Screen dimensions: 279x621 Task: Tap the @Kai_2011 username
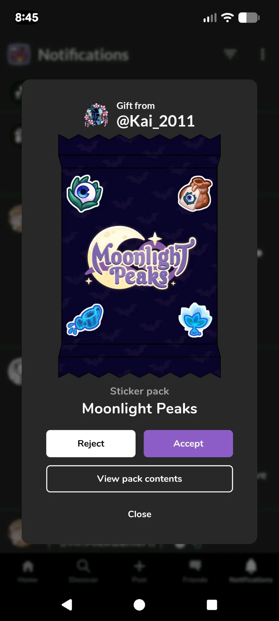pos(155,121)
